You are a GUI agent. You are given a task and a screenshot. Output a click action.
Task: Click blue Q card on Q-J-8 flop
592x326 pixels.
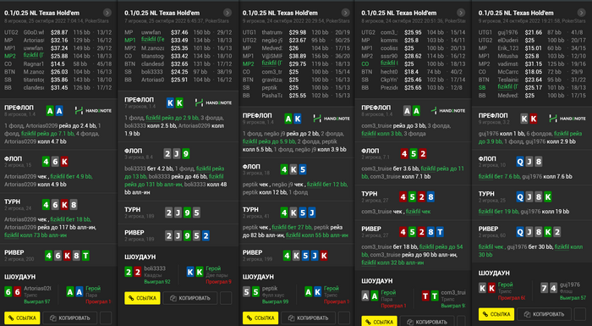(x=520, y=162)
